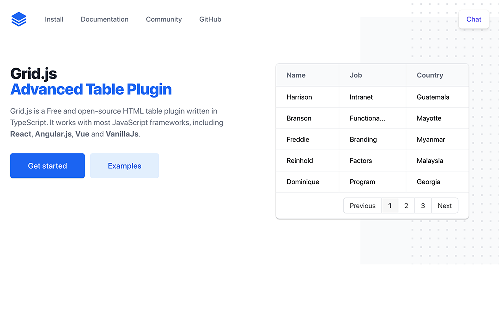Sort the table by Name column

coord(296,75)
